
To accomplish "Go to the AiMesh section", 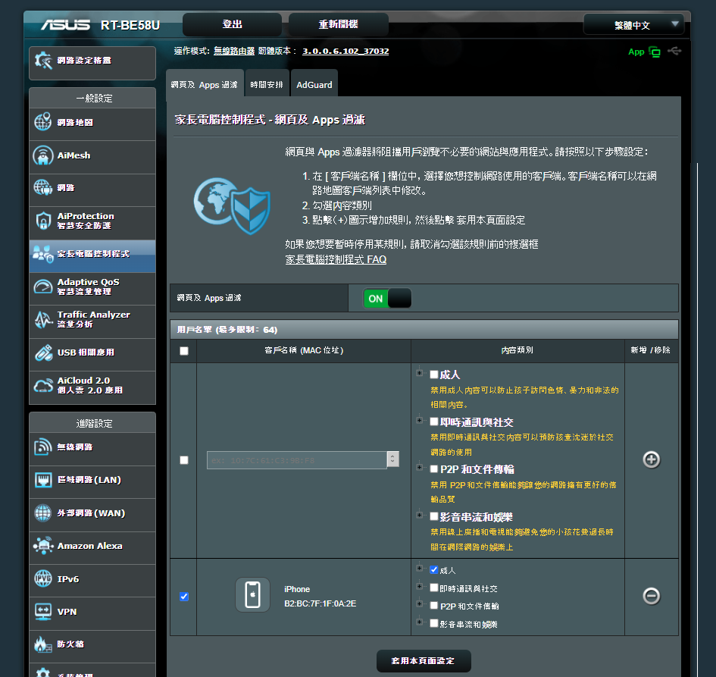I will [92, 155].
